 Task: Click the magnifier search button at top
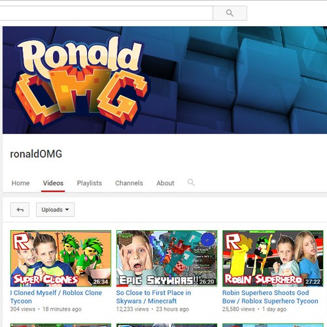pyautogui.click(x=230, y=13)
